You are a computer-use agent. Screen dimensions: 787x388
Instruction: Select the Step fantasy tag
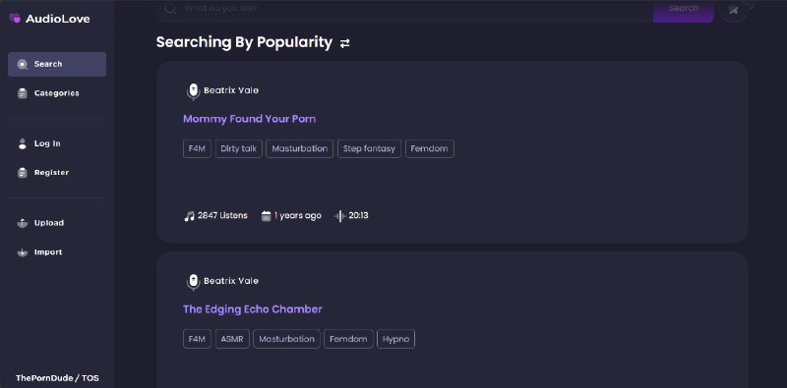(x=370, y=149)
